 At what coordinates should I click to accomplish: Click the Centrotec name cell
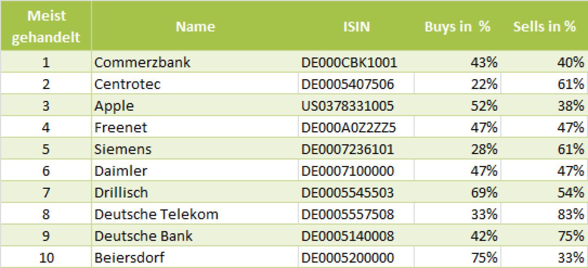127,84
